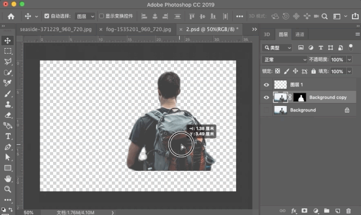361x215 pixels.
Task: Switch to seaside-371229_960_720.jpg tab
Action: [56, 29]
